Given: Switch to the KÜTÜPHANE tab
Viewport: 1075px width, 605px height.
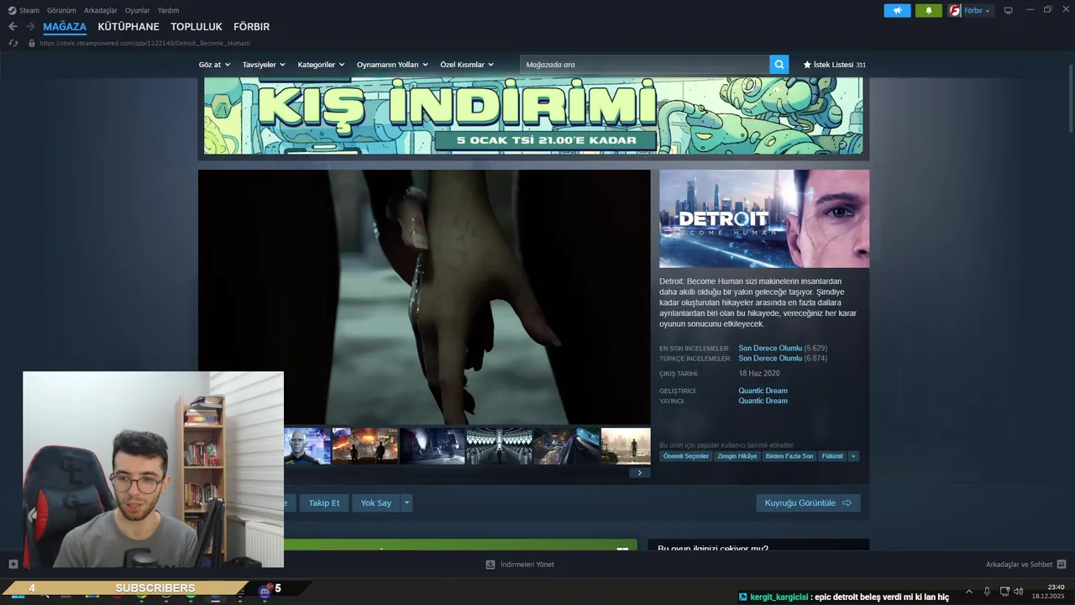Looking at the screenshot, I should [128, 27].
